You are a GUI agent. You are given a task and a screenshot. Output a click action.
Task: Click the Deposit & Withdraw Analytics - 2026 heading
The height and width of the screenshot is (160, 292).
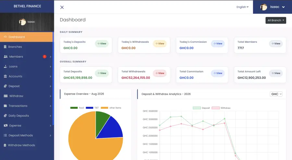(166, 94)
